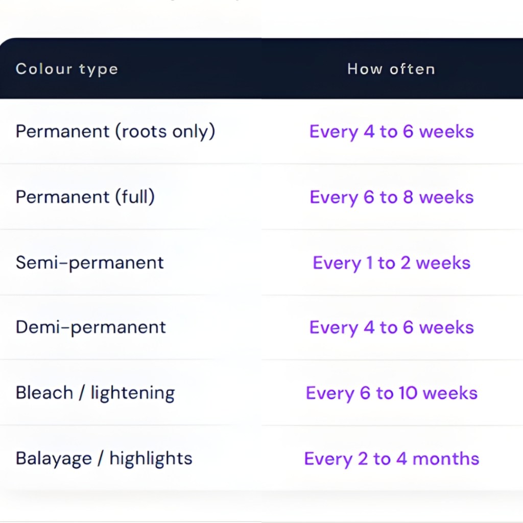This screenshot has width=523, height=523.
Task: Click the 'Every 2 to 4 months' text
Action: 392,459
